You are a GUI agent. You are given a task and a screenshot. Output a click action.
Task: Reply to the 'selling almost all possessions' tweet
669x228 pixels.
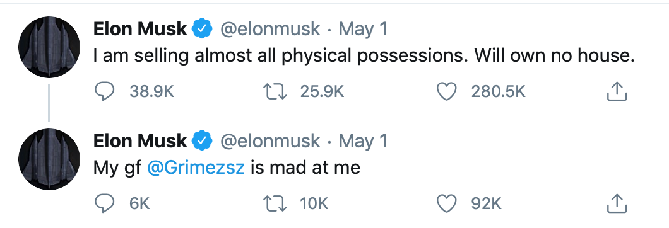pos(104,91)
